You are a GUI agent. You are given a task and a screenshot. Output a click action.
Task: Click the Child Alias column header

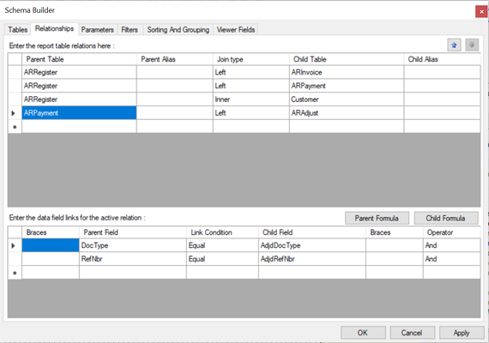442,59
